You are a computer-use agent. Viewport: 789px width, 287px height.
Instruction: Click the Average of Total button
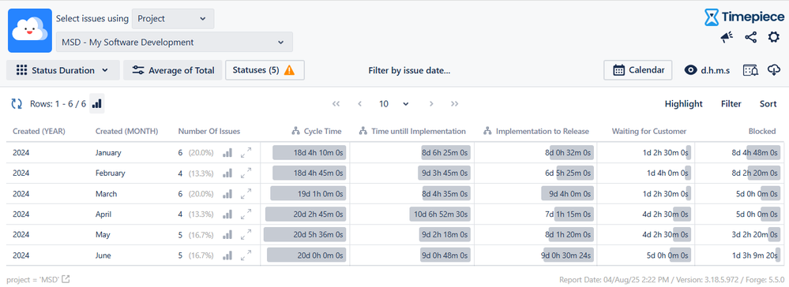pyautogui.click(x=173, y=70)
